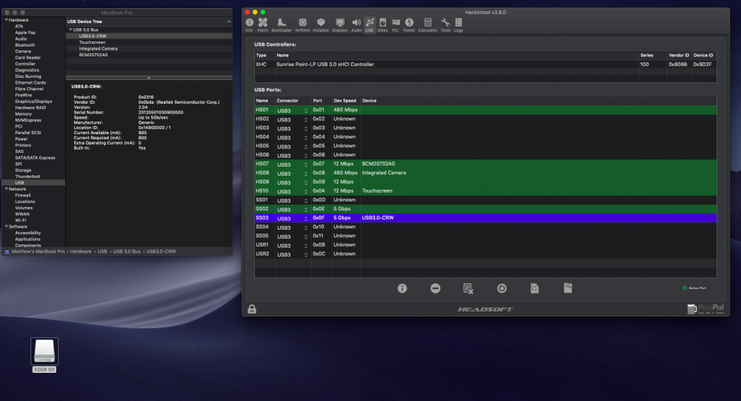Show the Installed kexts section
This screenshot has width=741, height=401.
click(x=320, y=25)
